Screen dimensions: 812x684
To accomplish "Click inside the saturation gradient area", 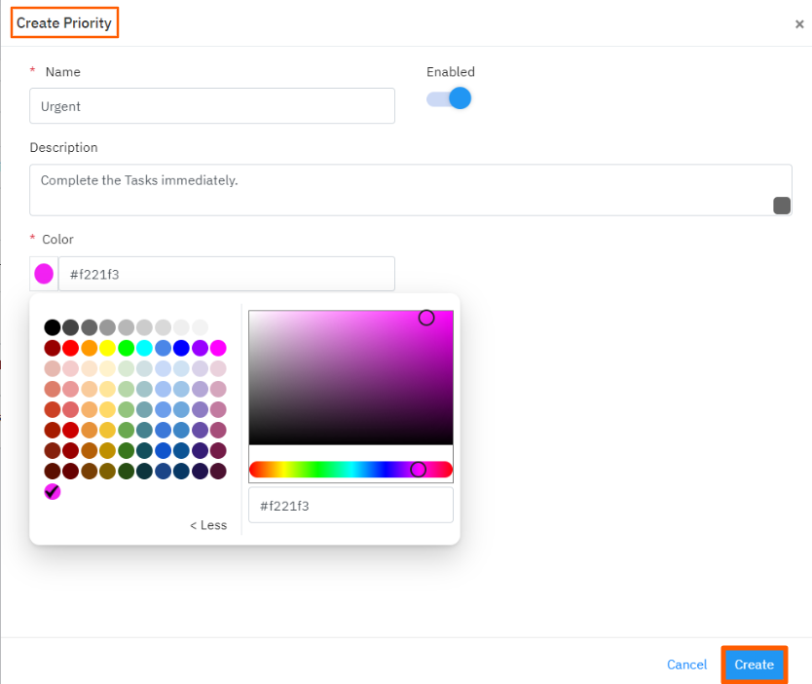I will pyautogui.click(x=351, y=378).
